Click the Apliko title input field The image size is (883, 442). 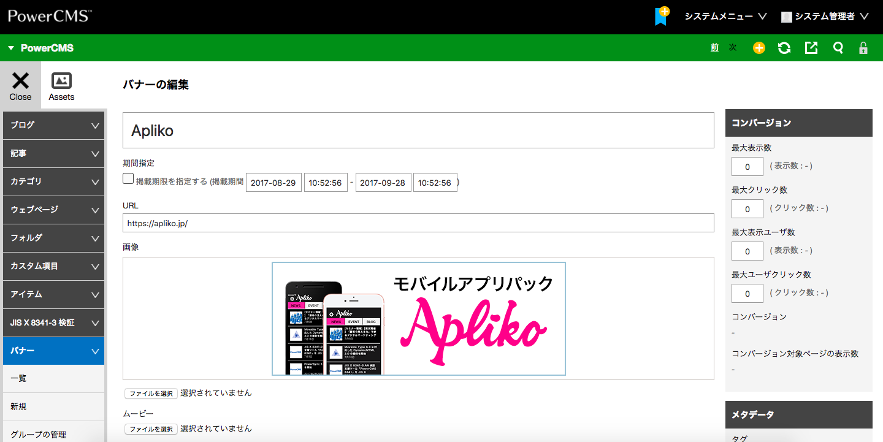pos(418,130)
